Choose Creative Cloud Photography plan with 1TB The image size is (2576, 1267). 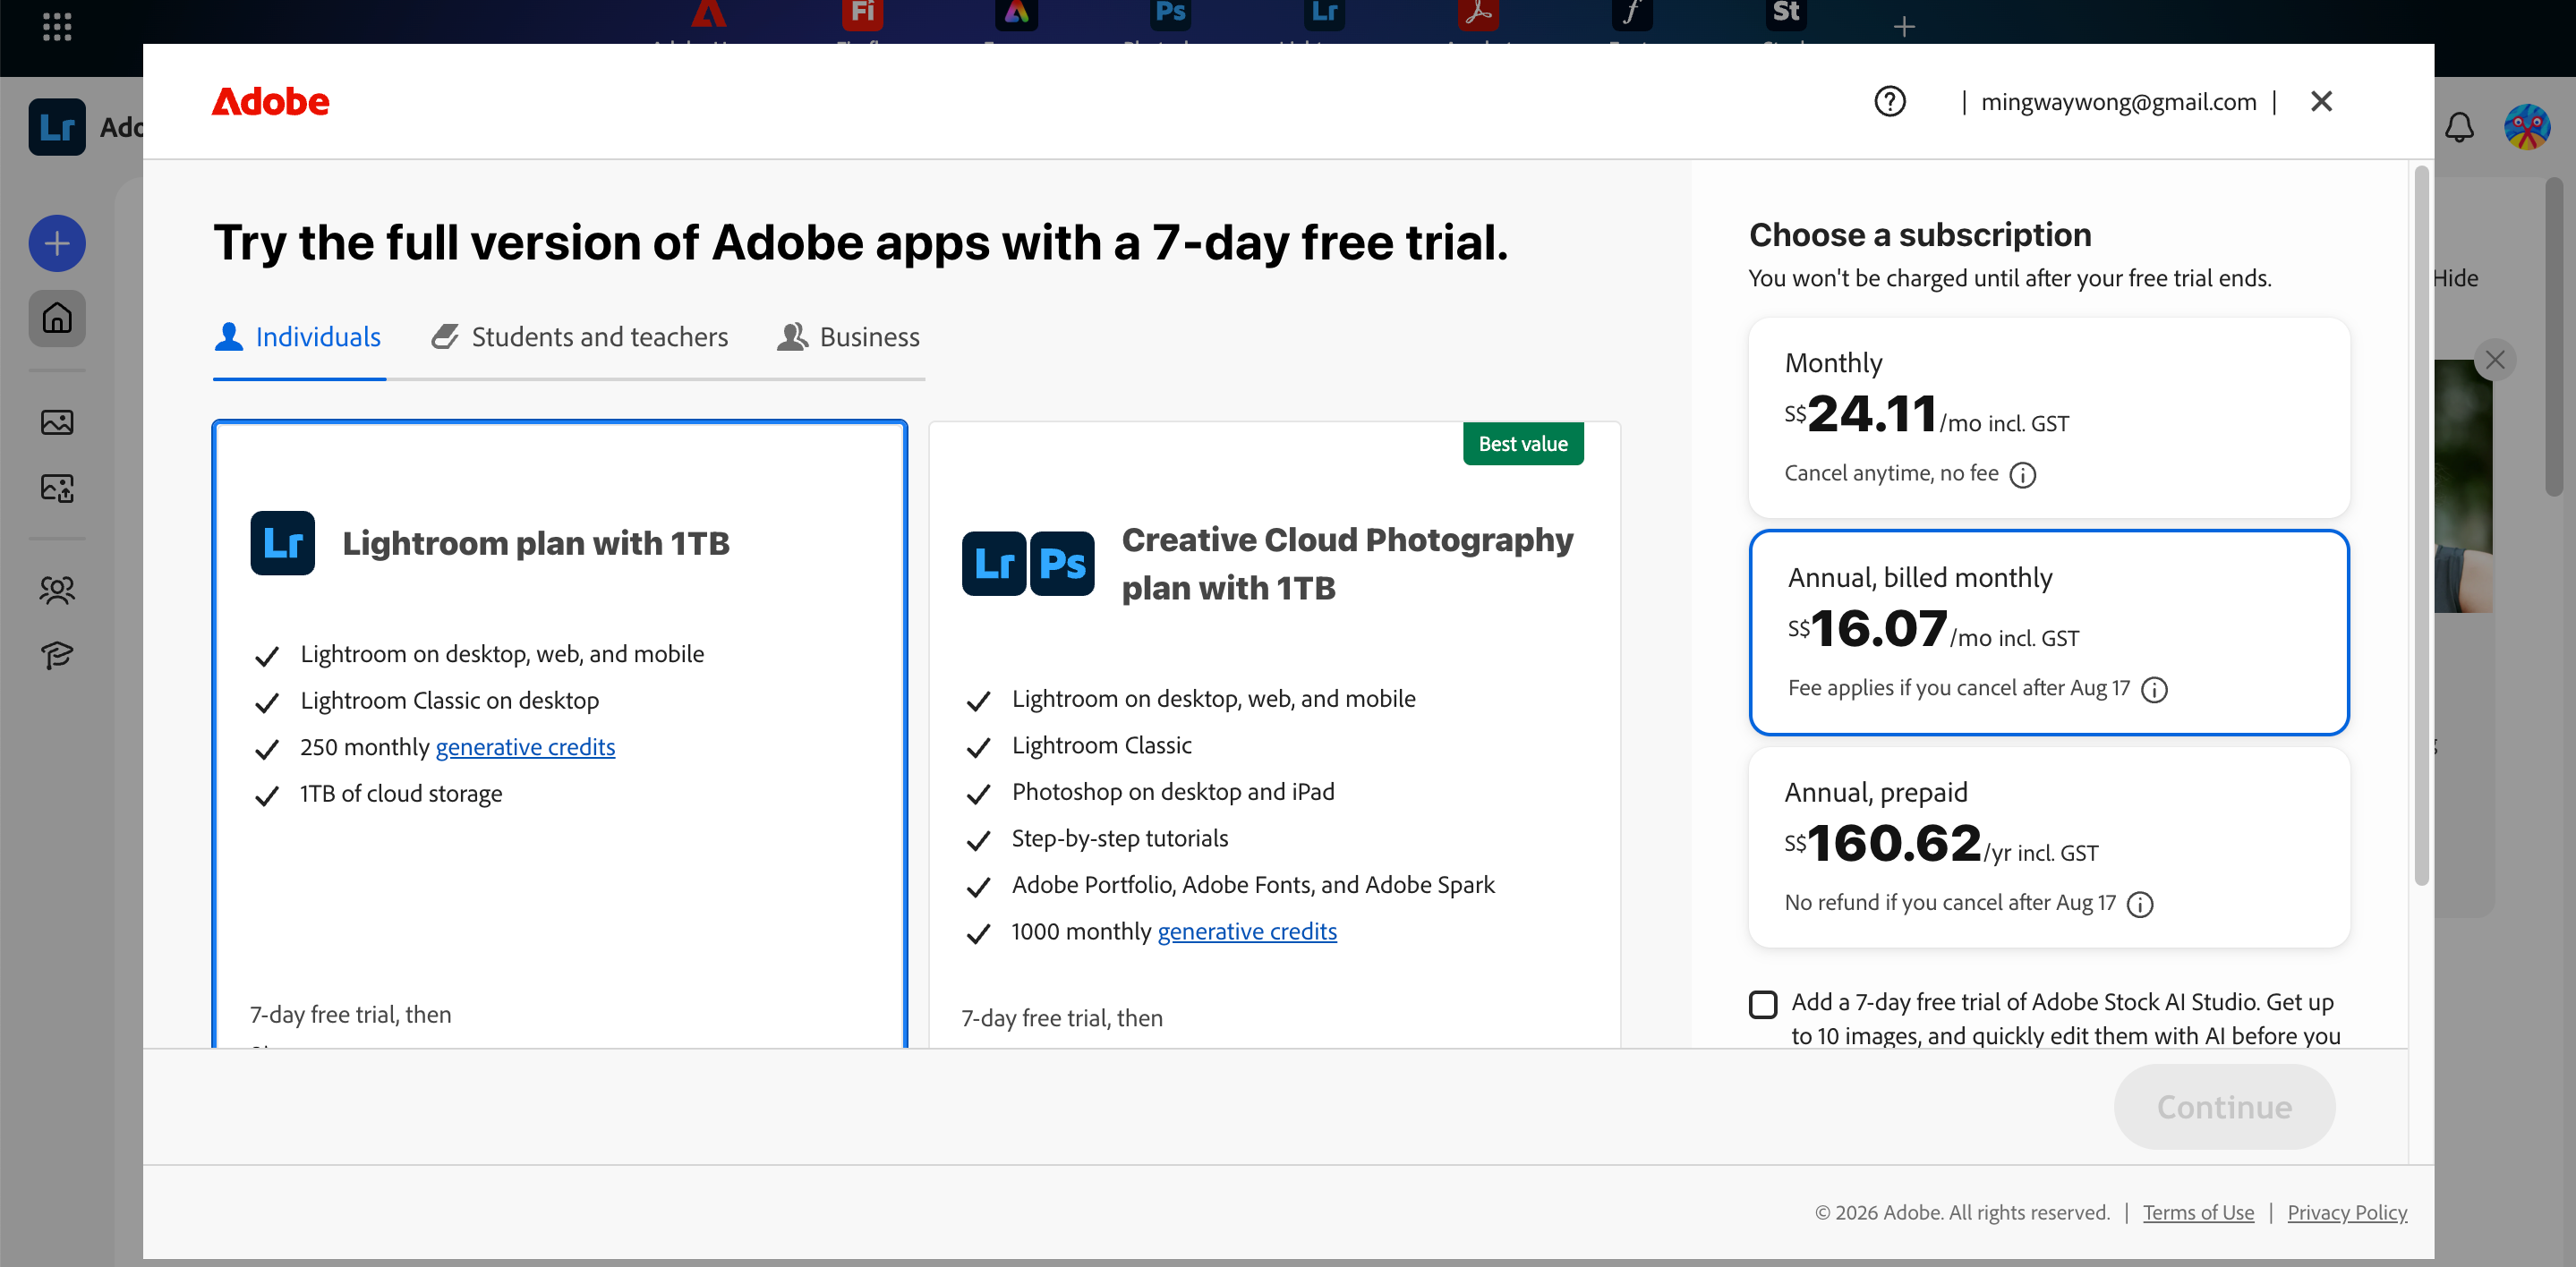[1274, 733]
